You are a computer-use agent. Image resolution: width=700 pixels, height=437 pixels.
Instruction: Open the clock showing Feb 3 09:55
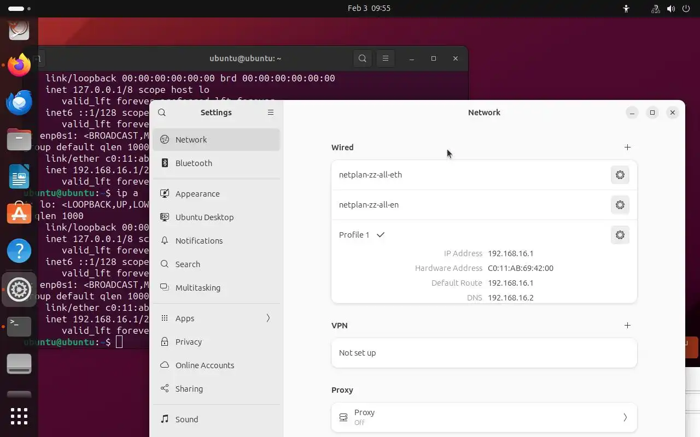coord(369,8)
